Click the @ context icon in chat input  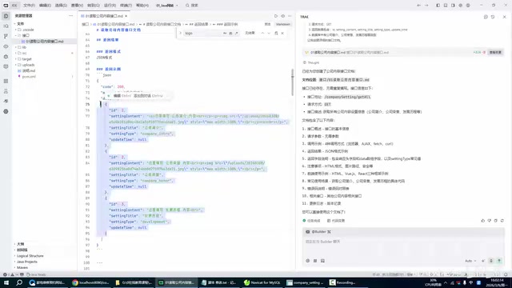(307, 261)
